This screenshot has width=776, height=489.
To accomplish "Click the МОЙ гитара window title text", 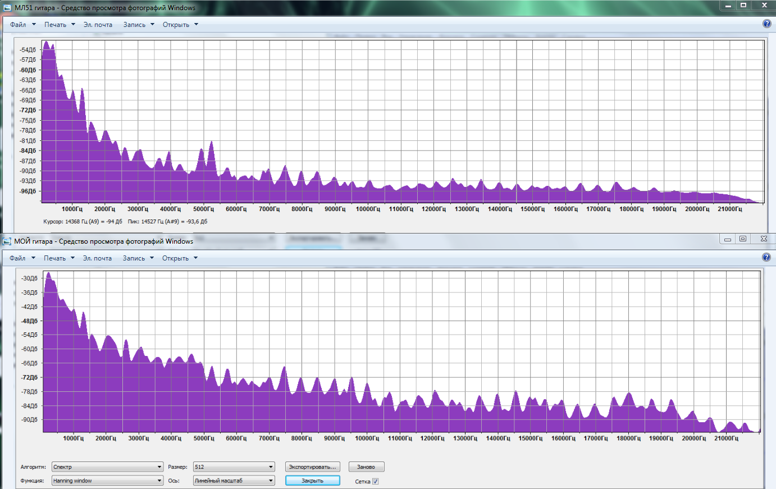I will click(x=103, y=241).
